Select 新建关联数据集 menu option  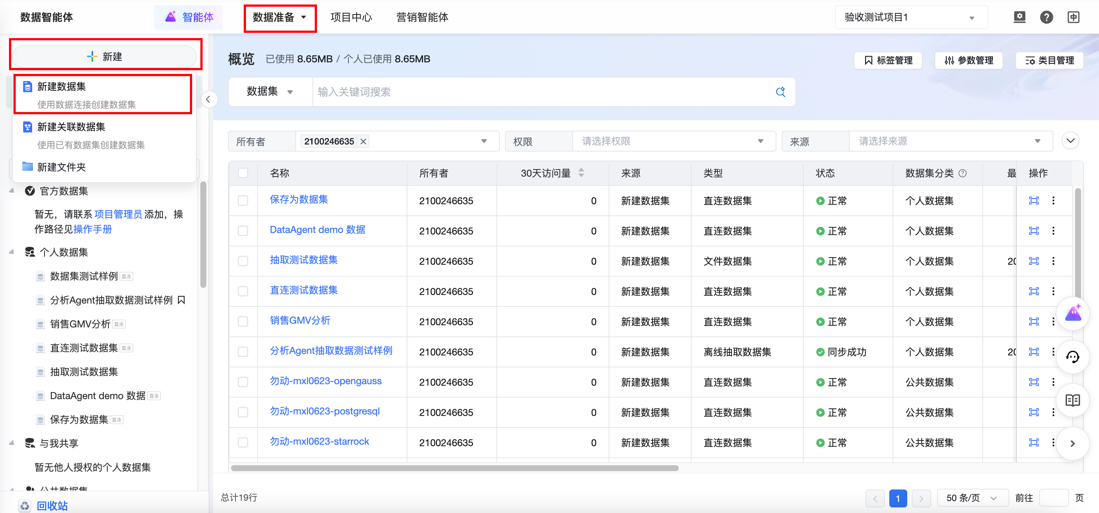[x=71, y=127]
